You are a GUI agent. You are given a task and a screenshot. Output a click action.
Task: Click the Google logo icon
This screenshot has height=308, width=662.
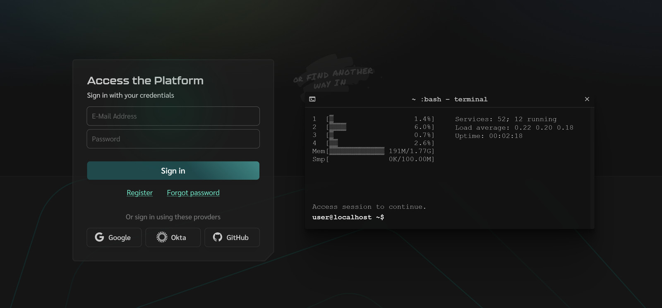pyautogui.click(x=99, y=237)
